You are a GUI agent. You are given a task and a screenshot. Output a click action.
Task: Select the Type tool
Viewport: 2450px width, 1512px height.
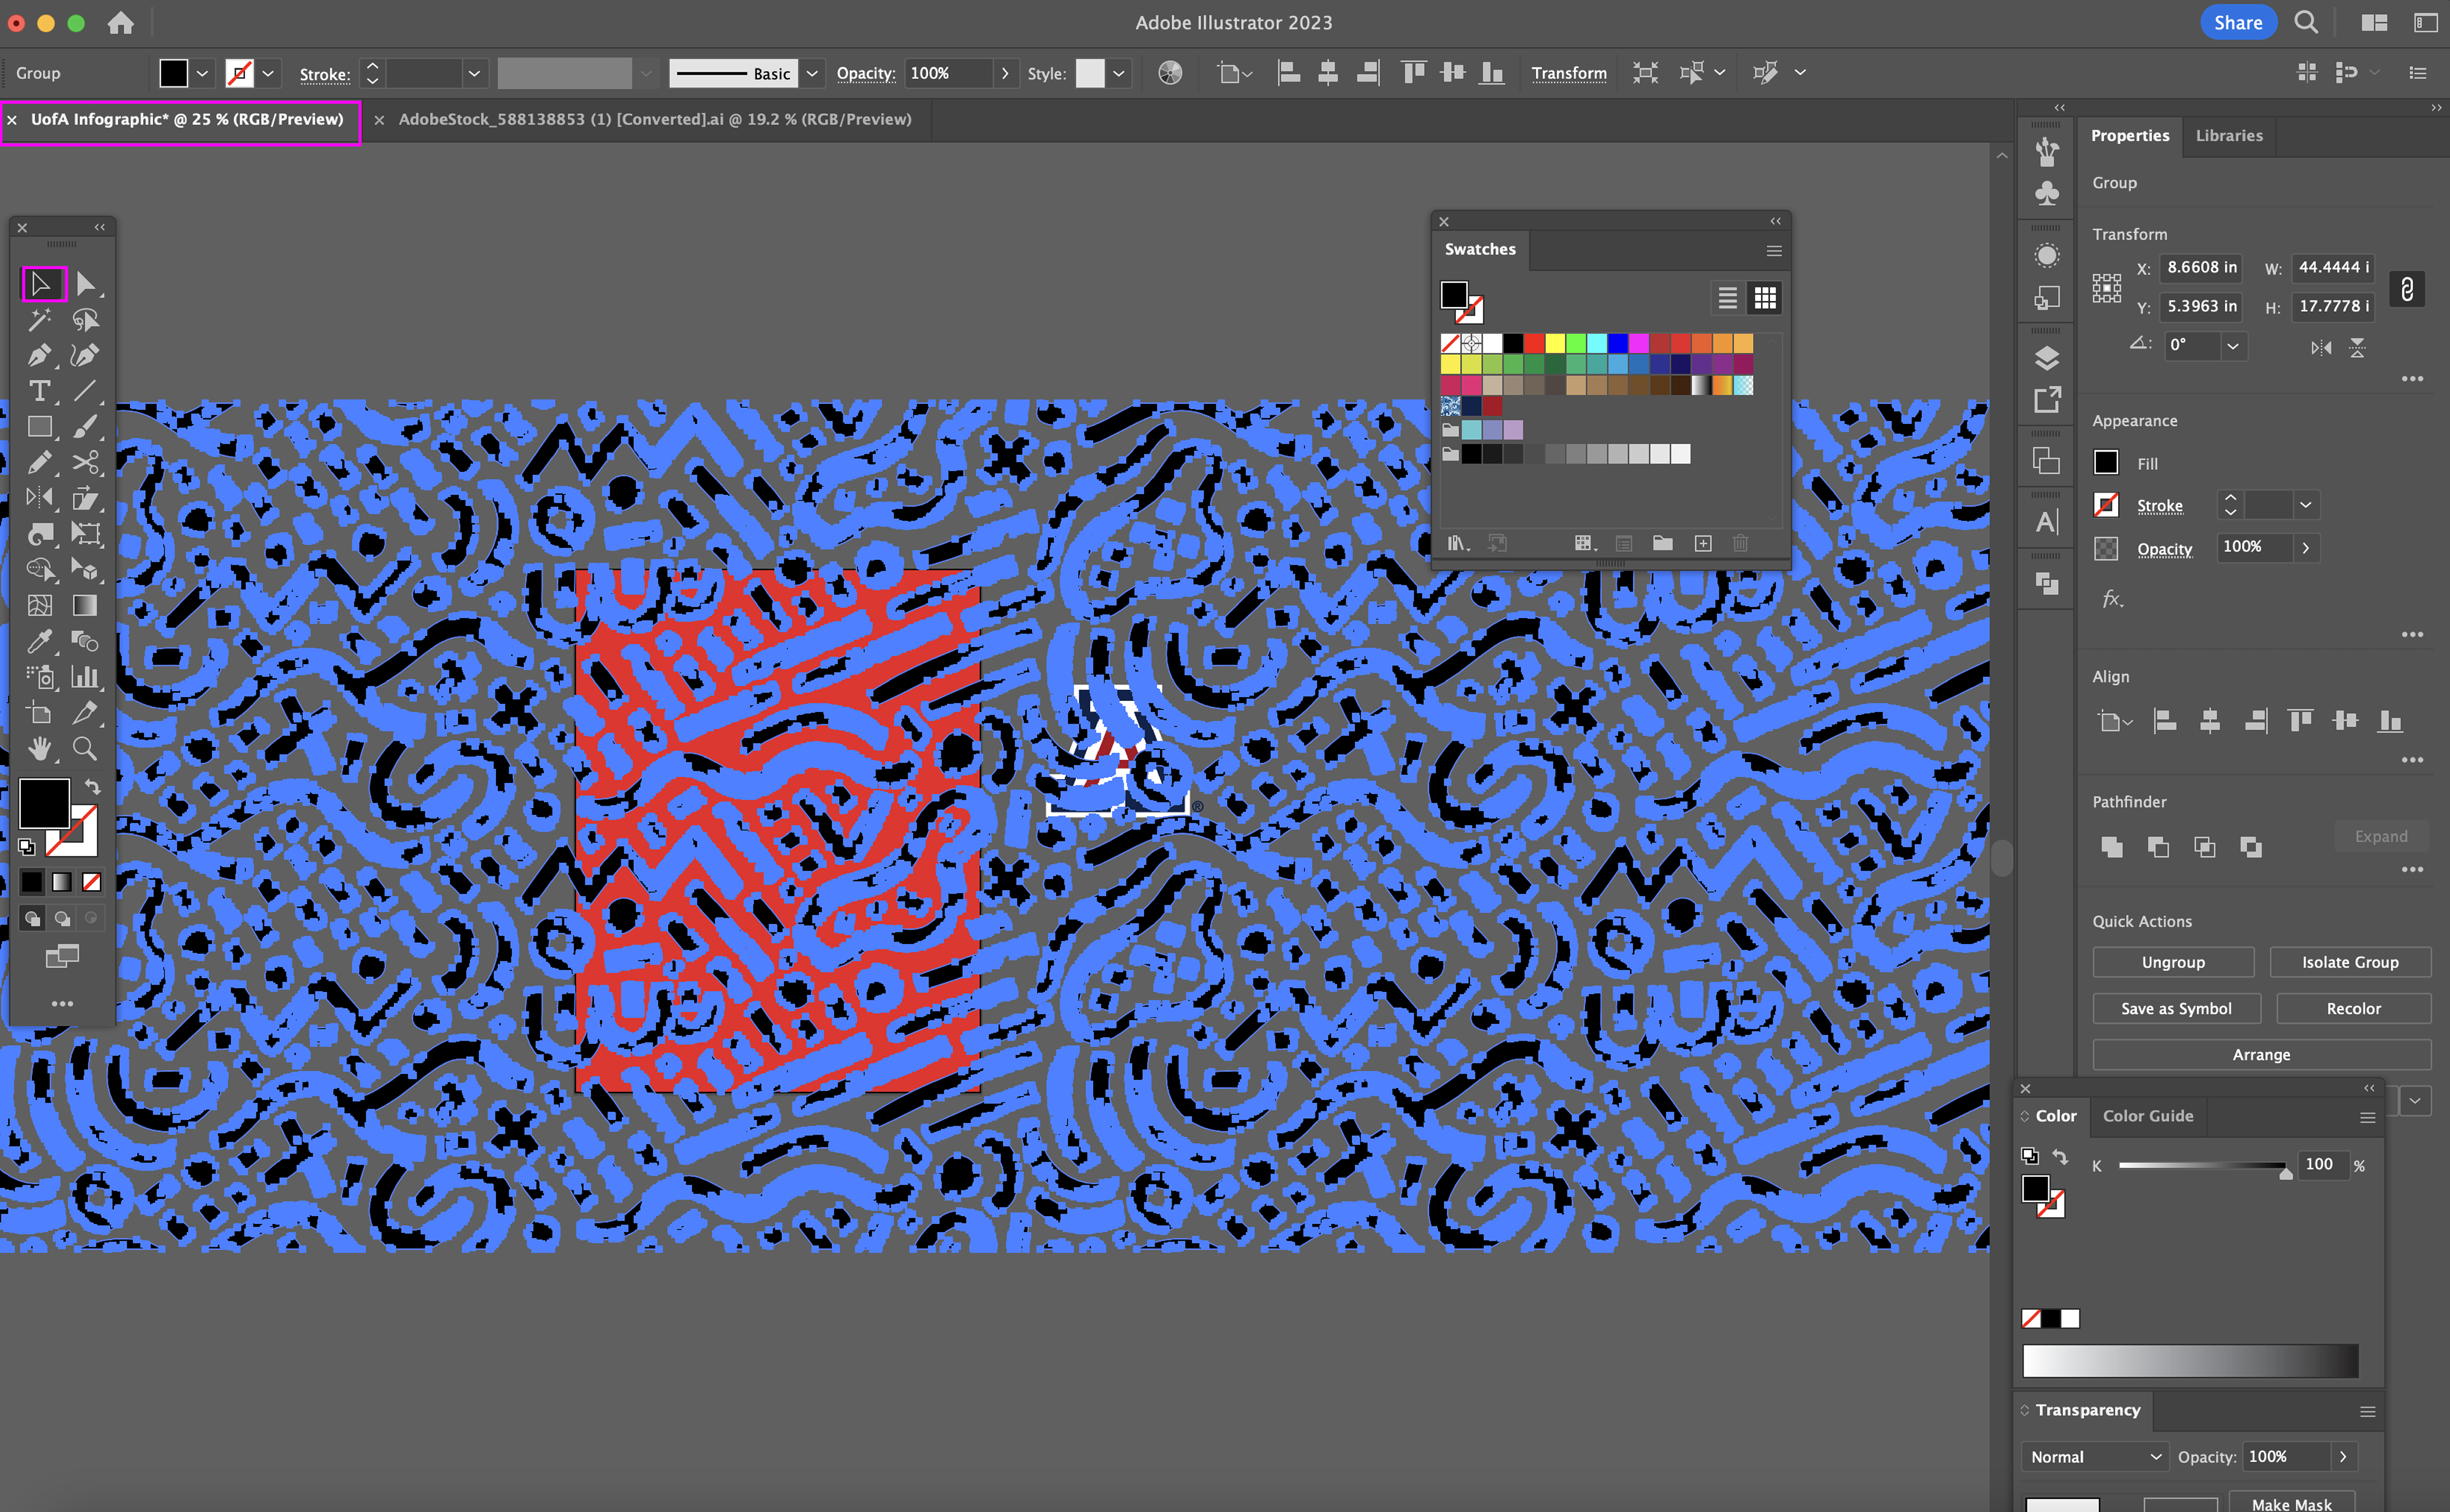point(39,391)
